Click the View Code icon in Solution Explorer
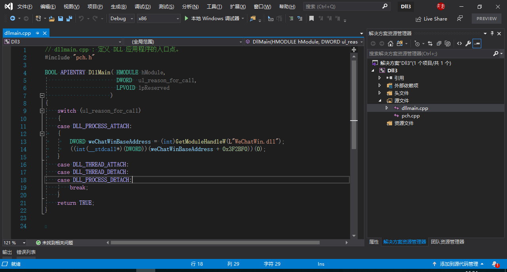 (459, 43)
